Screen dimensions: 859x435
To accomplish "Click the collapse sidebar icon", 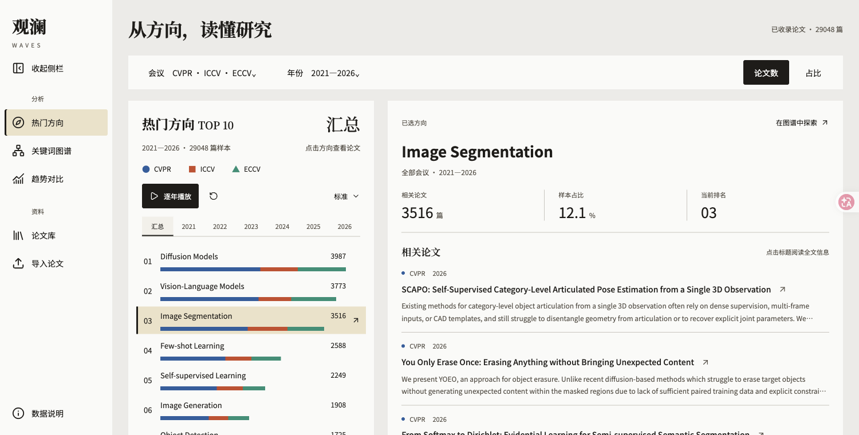I will [18, 68].
